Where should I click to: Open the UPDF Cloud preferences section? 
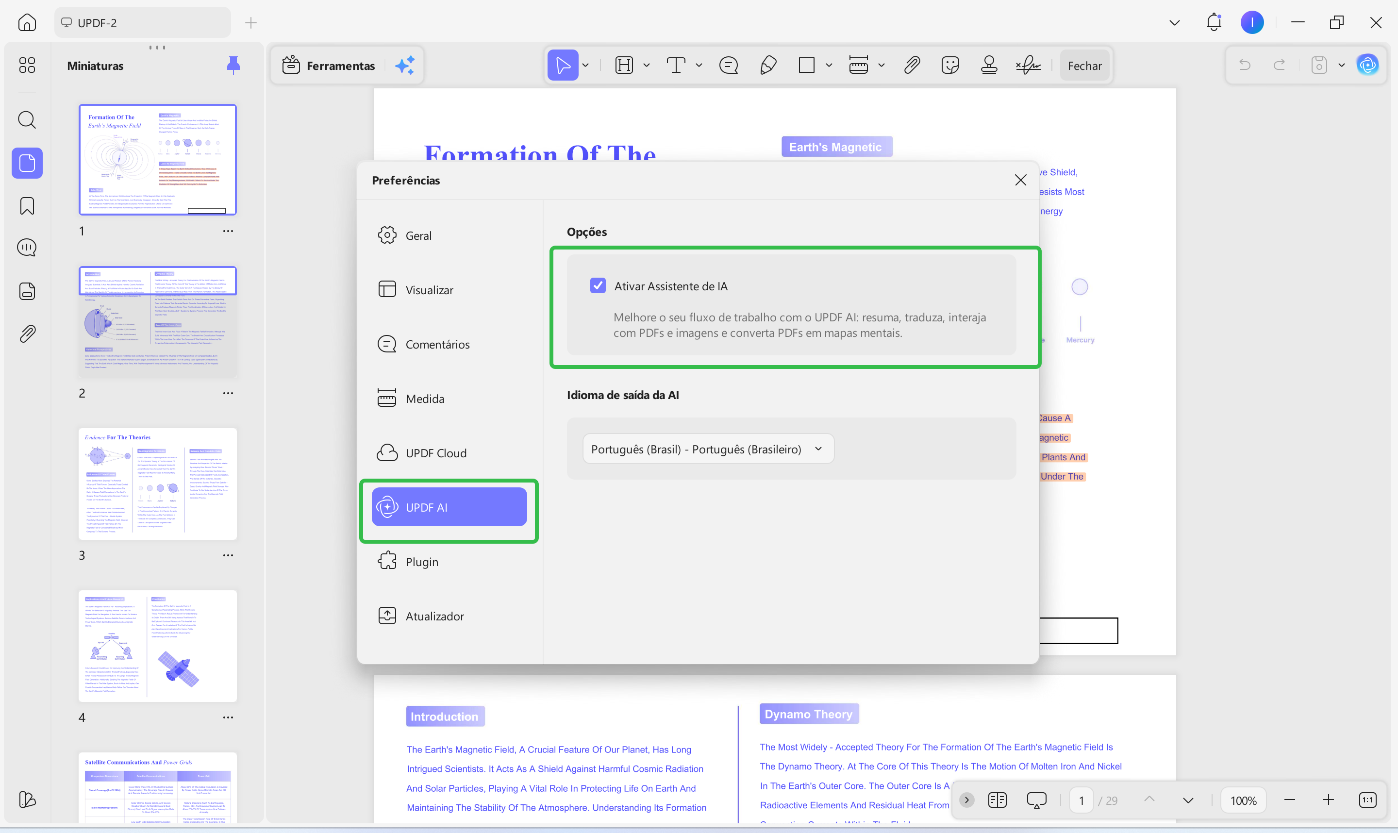[449, 453]
